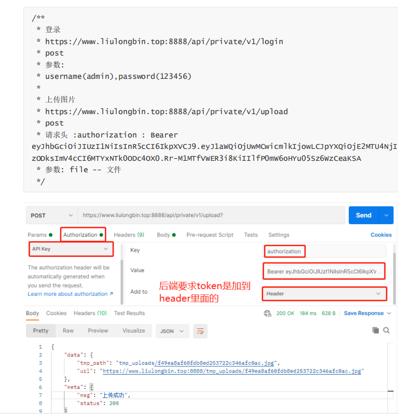Switch to Raw view

68,330
